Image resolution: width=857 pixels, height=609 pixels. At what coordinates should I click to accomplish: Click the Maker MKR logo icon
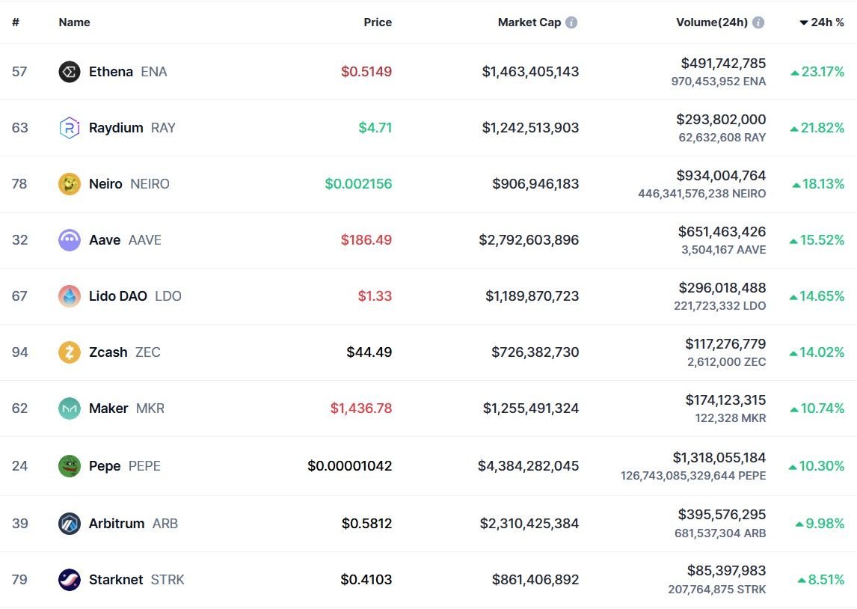click(x=70, y=408)
